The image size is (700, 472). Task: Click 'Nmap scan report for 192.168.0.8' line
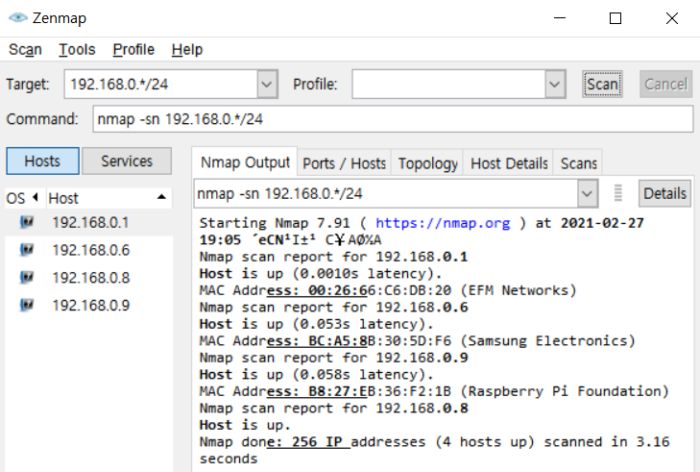pyautogui.click(x=333, y=408)
